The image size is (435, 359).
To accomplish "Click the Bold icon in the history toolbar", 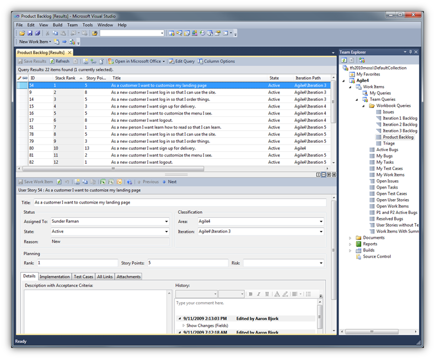I will click(x=250, y=294).
